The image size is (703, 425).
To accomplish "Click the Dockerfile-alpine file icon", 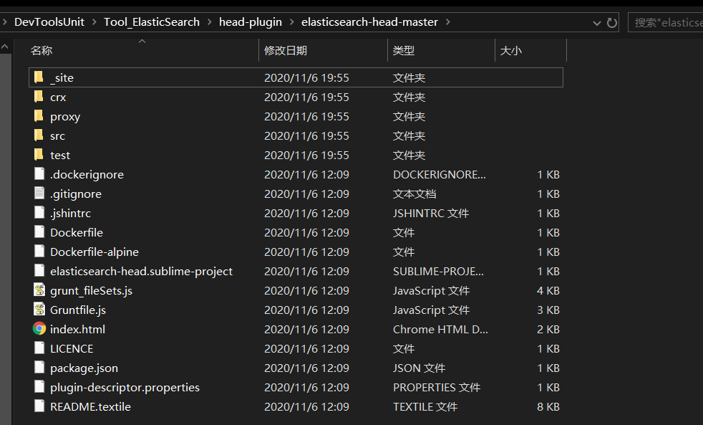I will pos(39,251).
